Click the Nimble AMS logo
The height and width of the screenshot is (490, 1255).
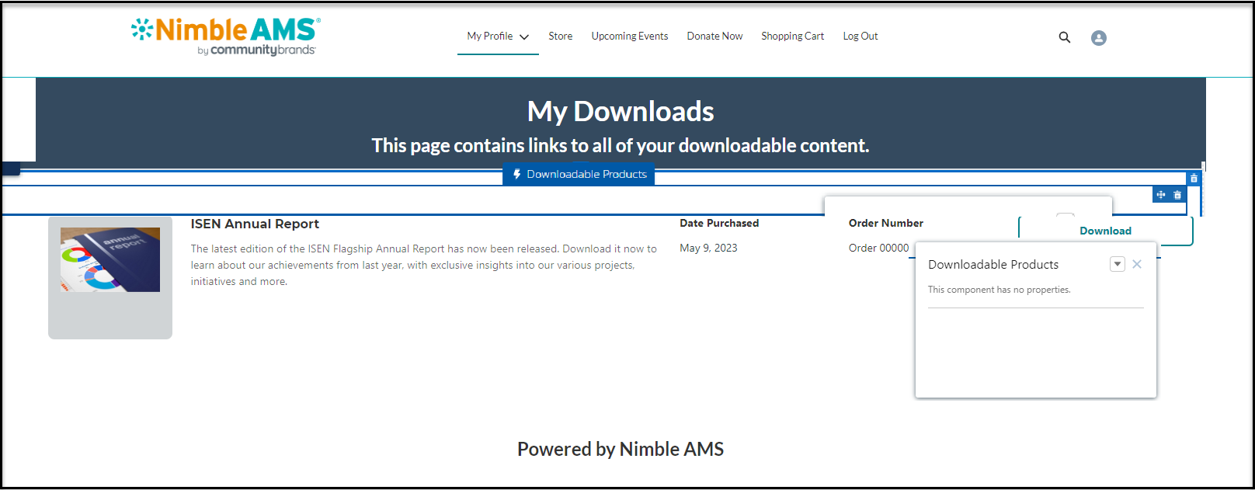[x=225, y=36]
